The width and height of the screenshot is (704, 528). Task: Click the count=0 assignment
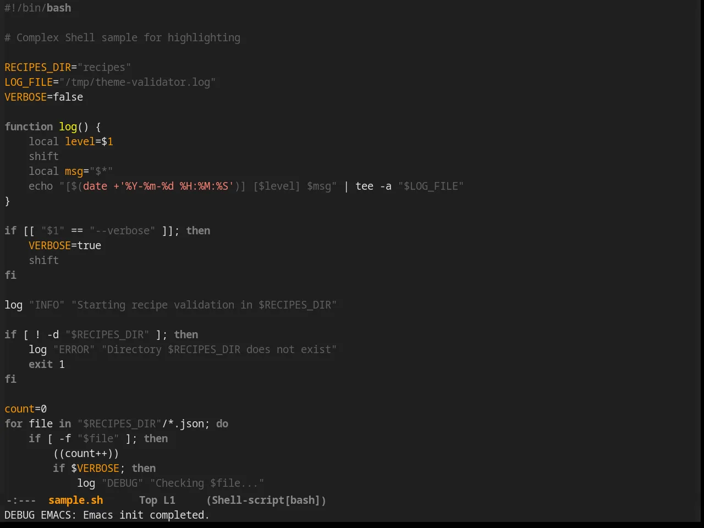pos(26,409)
